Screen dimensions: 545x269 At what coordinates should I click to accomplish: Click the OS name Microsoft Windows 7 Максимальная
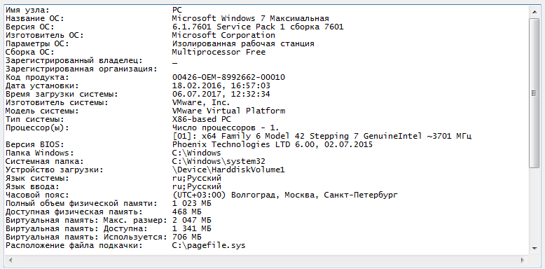251,18
